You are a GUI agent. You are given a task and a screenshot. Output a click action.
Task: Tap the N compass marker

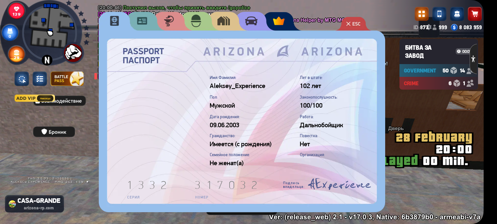(x=47, y=60)
